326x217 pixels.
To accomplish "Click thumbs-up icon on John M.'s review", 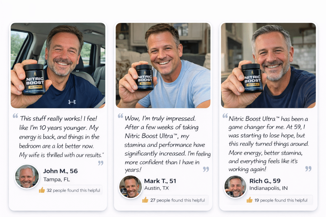I will (42, 190).
